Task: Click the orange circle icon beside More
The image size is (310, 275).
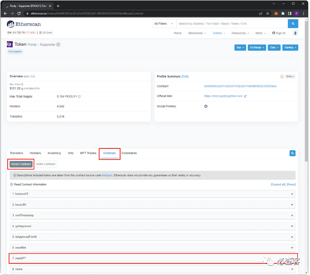Action: click(282, 77)
